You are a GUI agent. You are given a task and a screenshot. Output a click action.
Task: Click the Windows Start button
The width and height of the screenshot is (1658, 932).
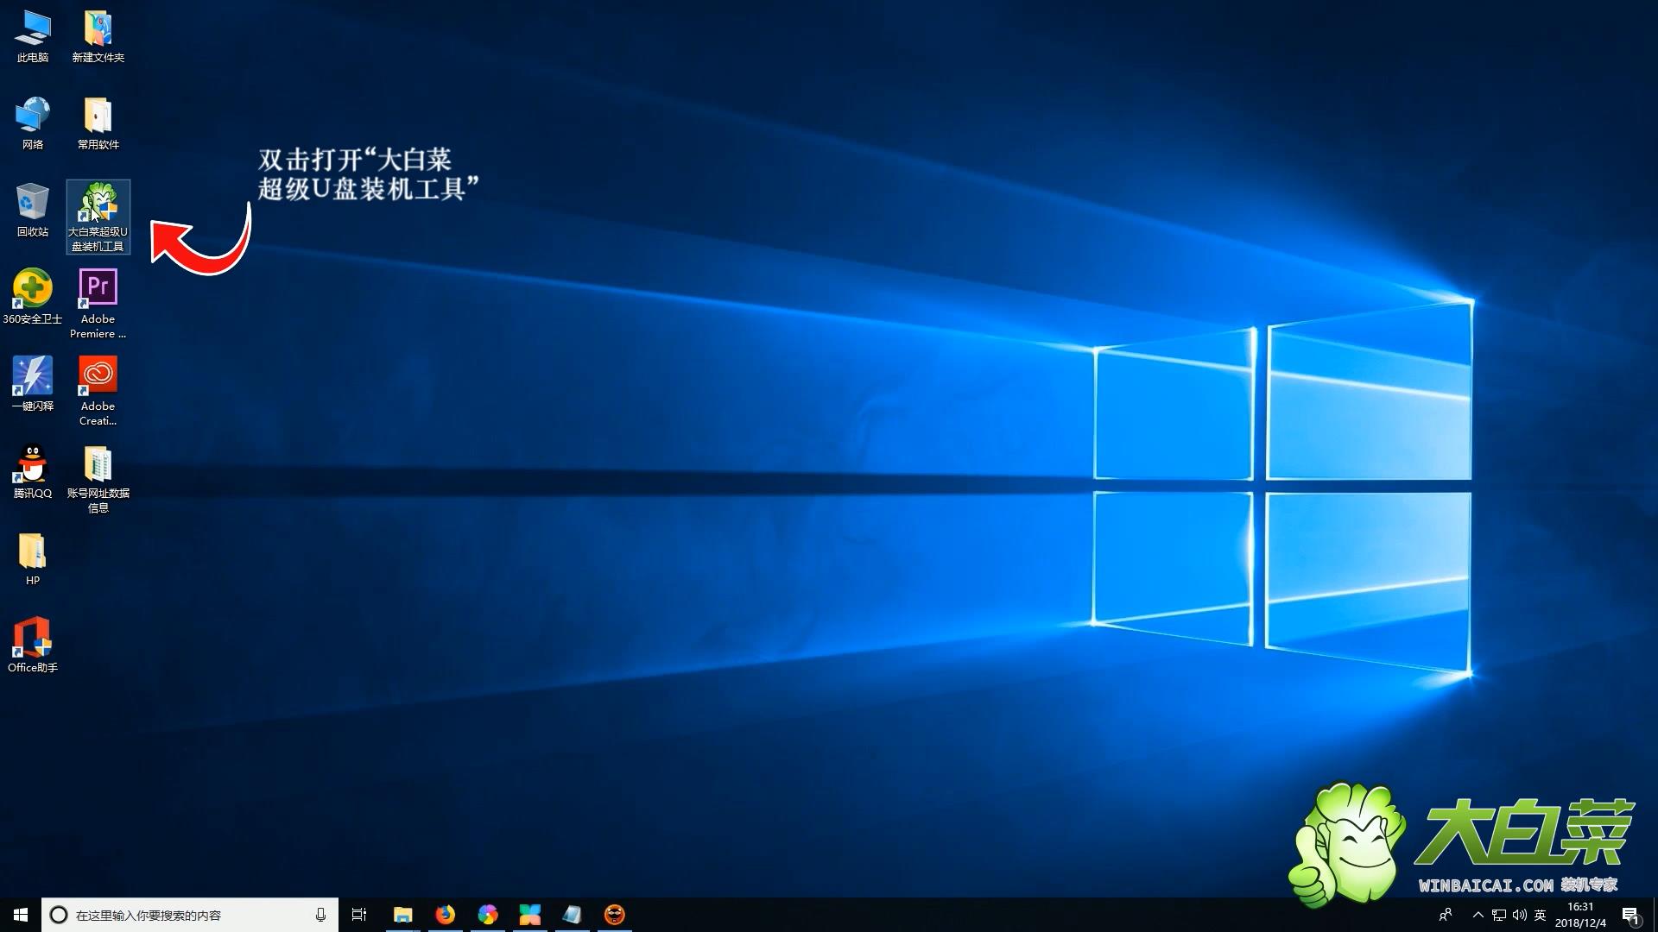(x=21, y=915)
